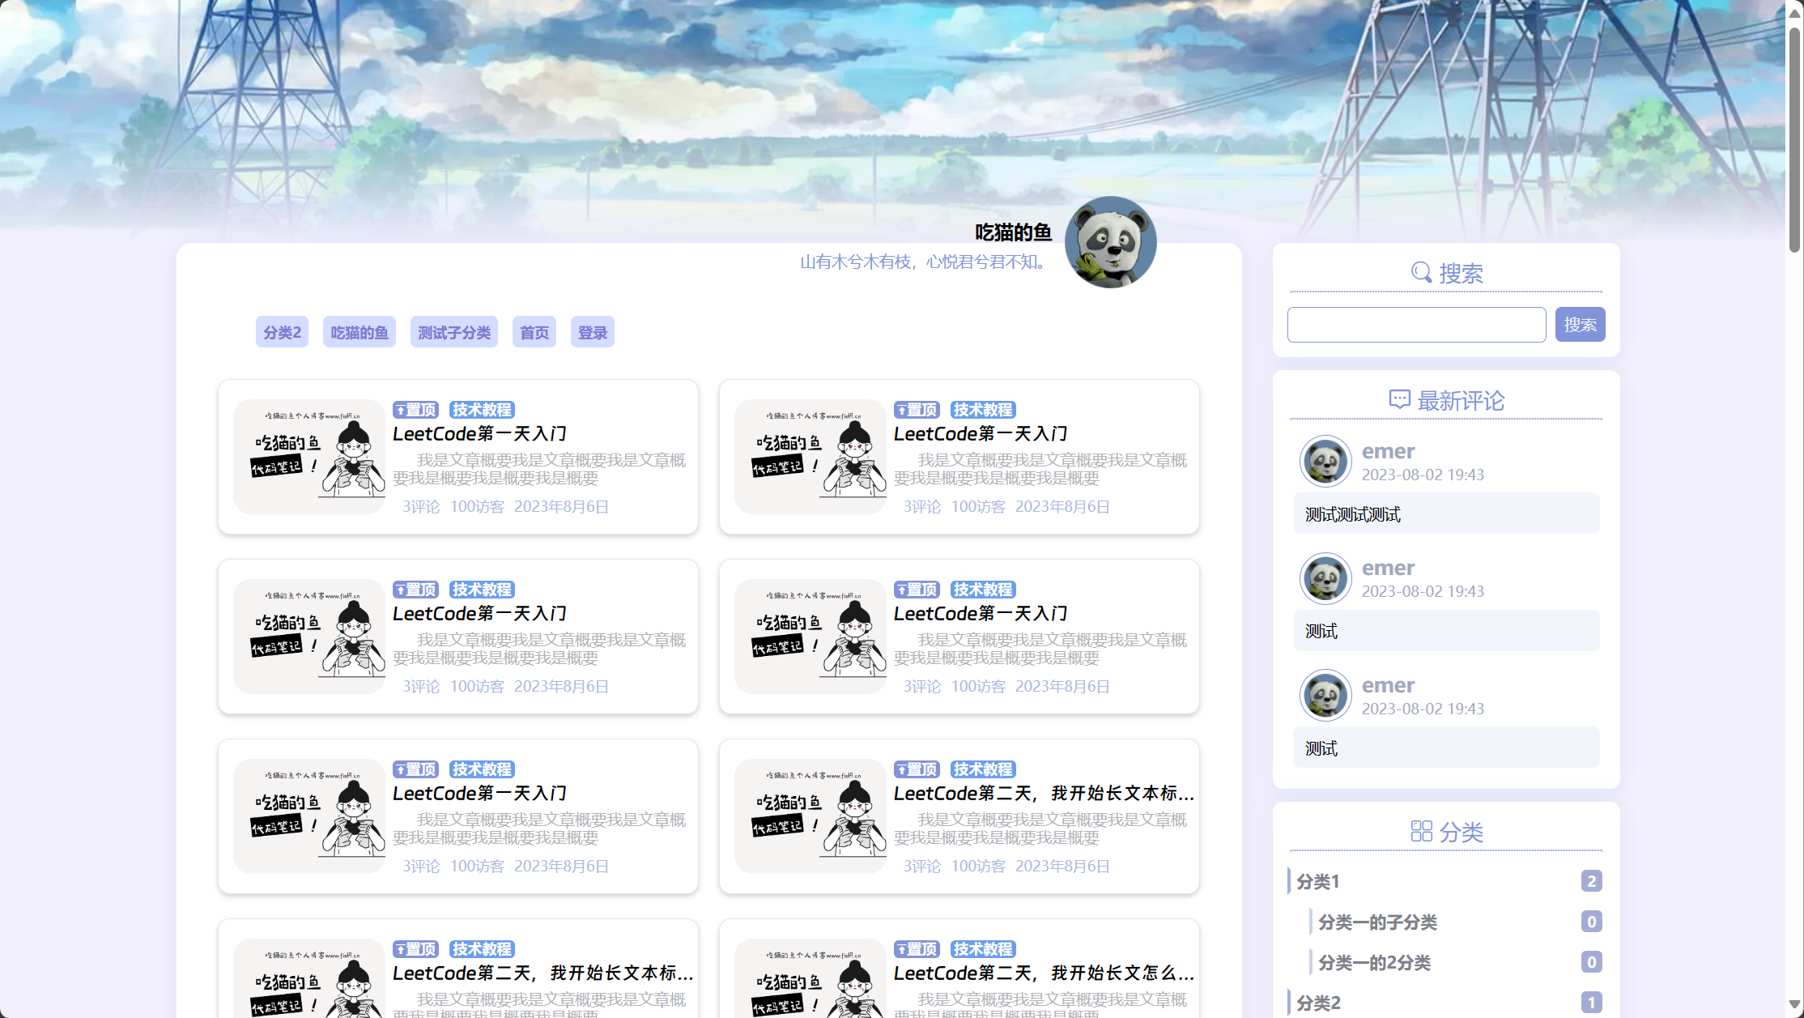Open 分类2 in the sidebar category list
The width and height of the screenshot is (1804, 1018).
1318,1003
